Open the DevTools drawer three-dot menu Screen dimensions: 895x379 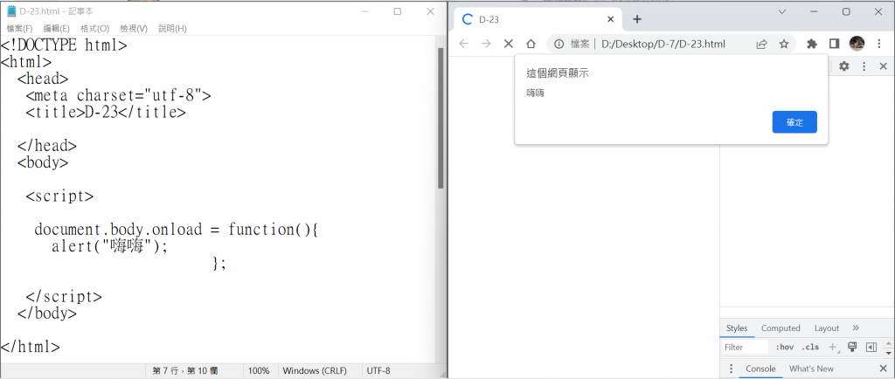pyautogui.click(x=732, y=369)
